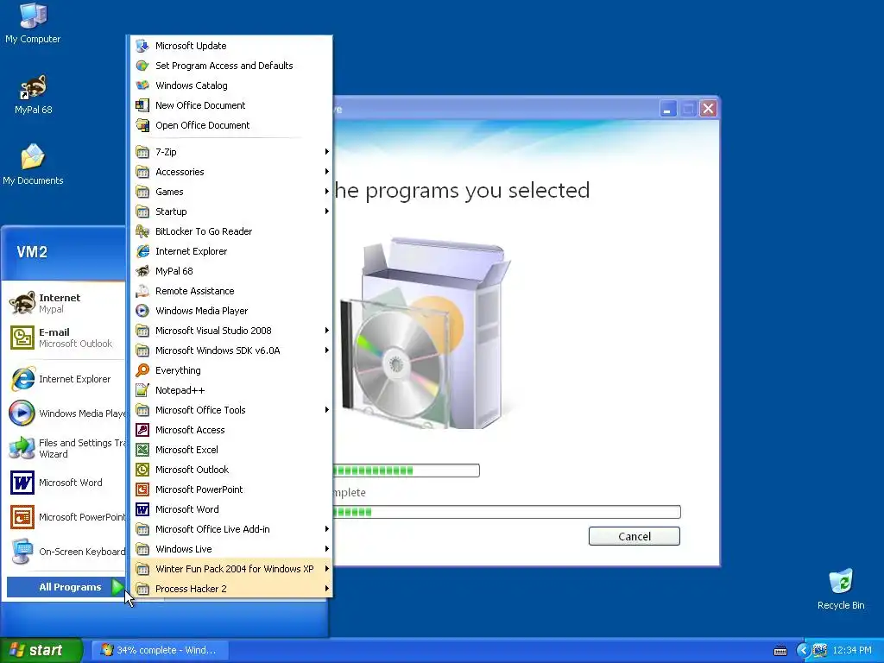Click the Microsoft Excel icon
884x663 pixels.
[142, 450]
